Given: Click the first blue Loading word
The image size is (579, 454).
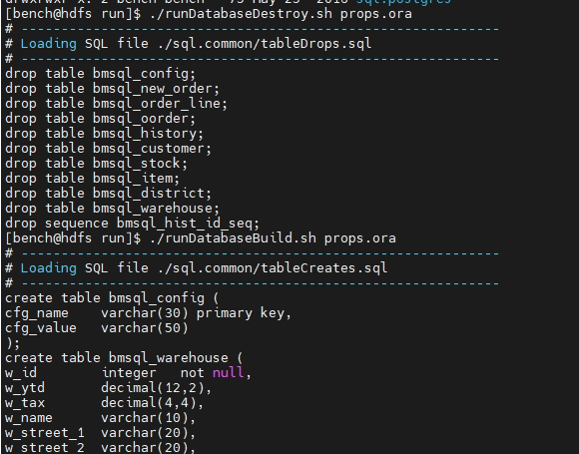Looking at the screenshot, I should click(48, 44).
